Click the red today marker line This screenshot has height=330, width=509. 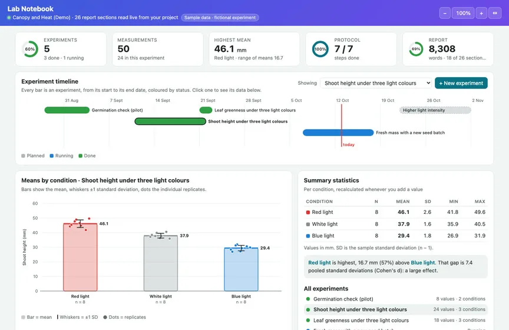click(x=342, y=125)
